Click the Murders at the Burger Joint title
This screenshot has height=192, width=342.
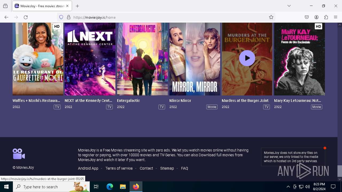pyautogui.click(x=245, y=101)
